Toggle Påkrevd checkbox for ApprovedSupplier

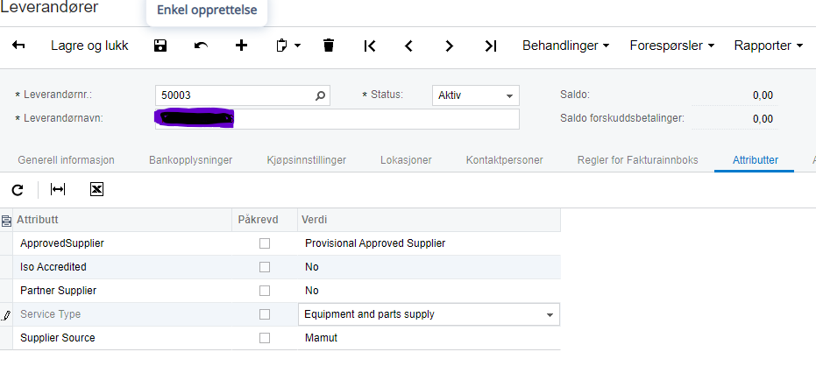click(265, 243)
